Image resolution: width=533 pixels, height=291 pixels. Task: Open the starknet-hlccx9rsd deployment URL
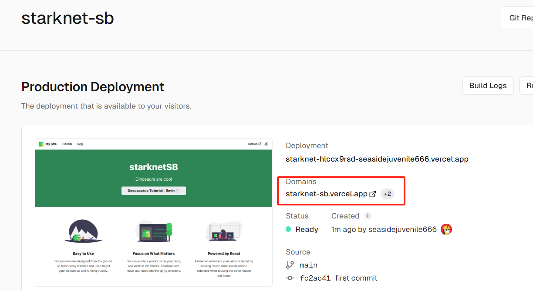[x=377, y=159]
